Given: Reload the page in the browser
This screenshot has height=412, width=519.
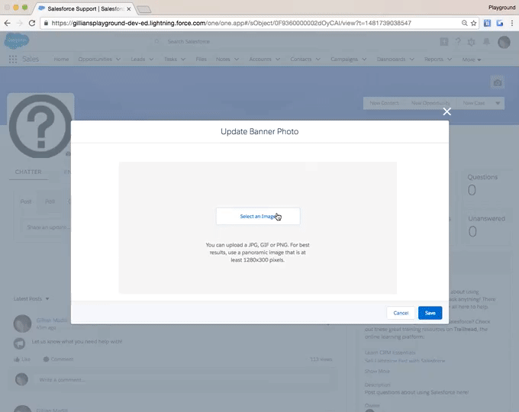Looking at the screenshot, I should tap(32, 23).
